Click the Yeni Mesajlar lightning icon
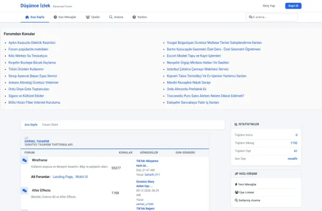 236,184
